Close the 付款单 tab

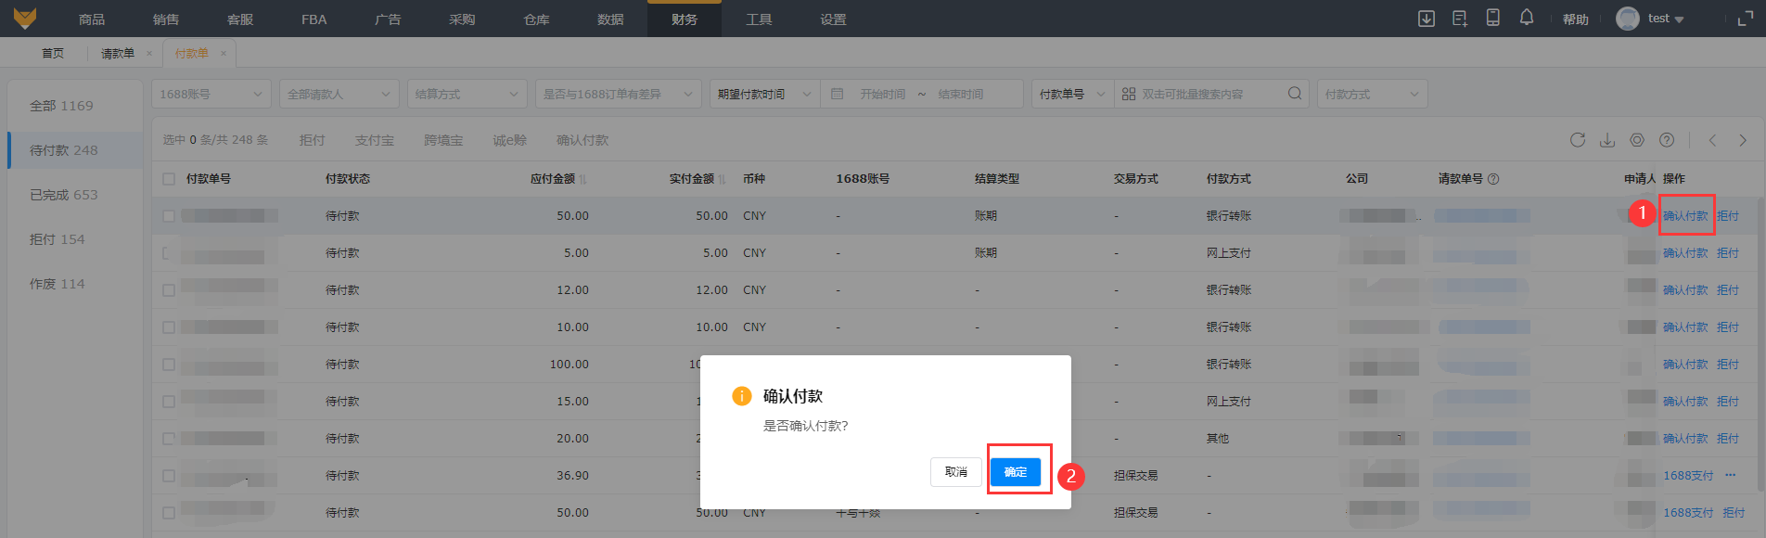224,53
